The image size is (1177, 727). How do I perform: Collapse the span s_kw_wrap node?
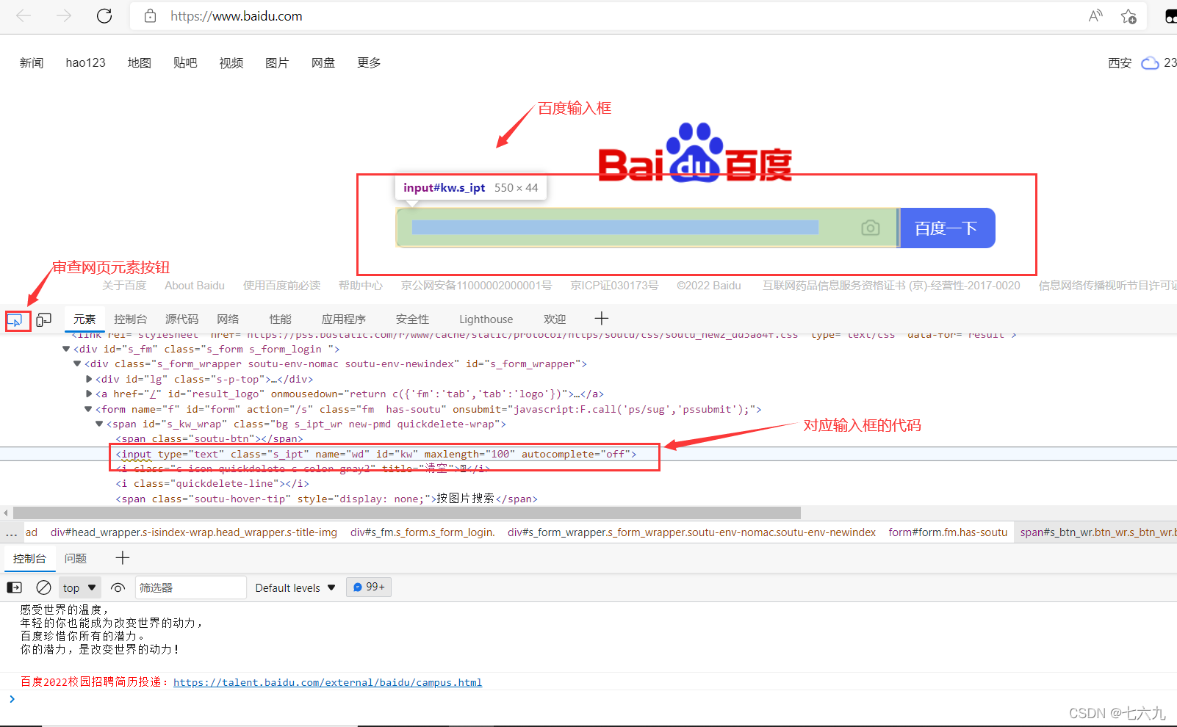pos(99,424)
